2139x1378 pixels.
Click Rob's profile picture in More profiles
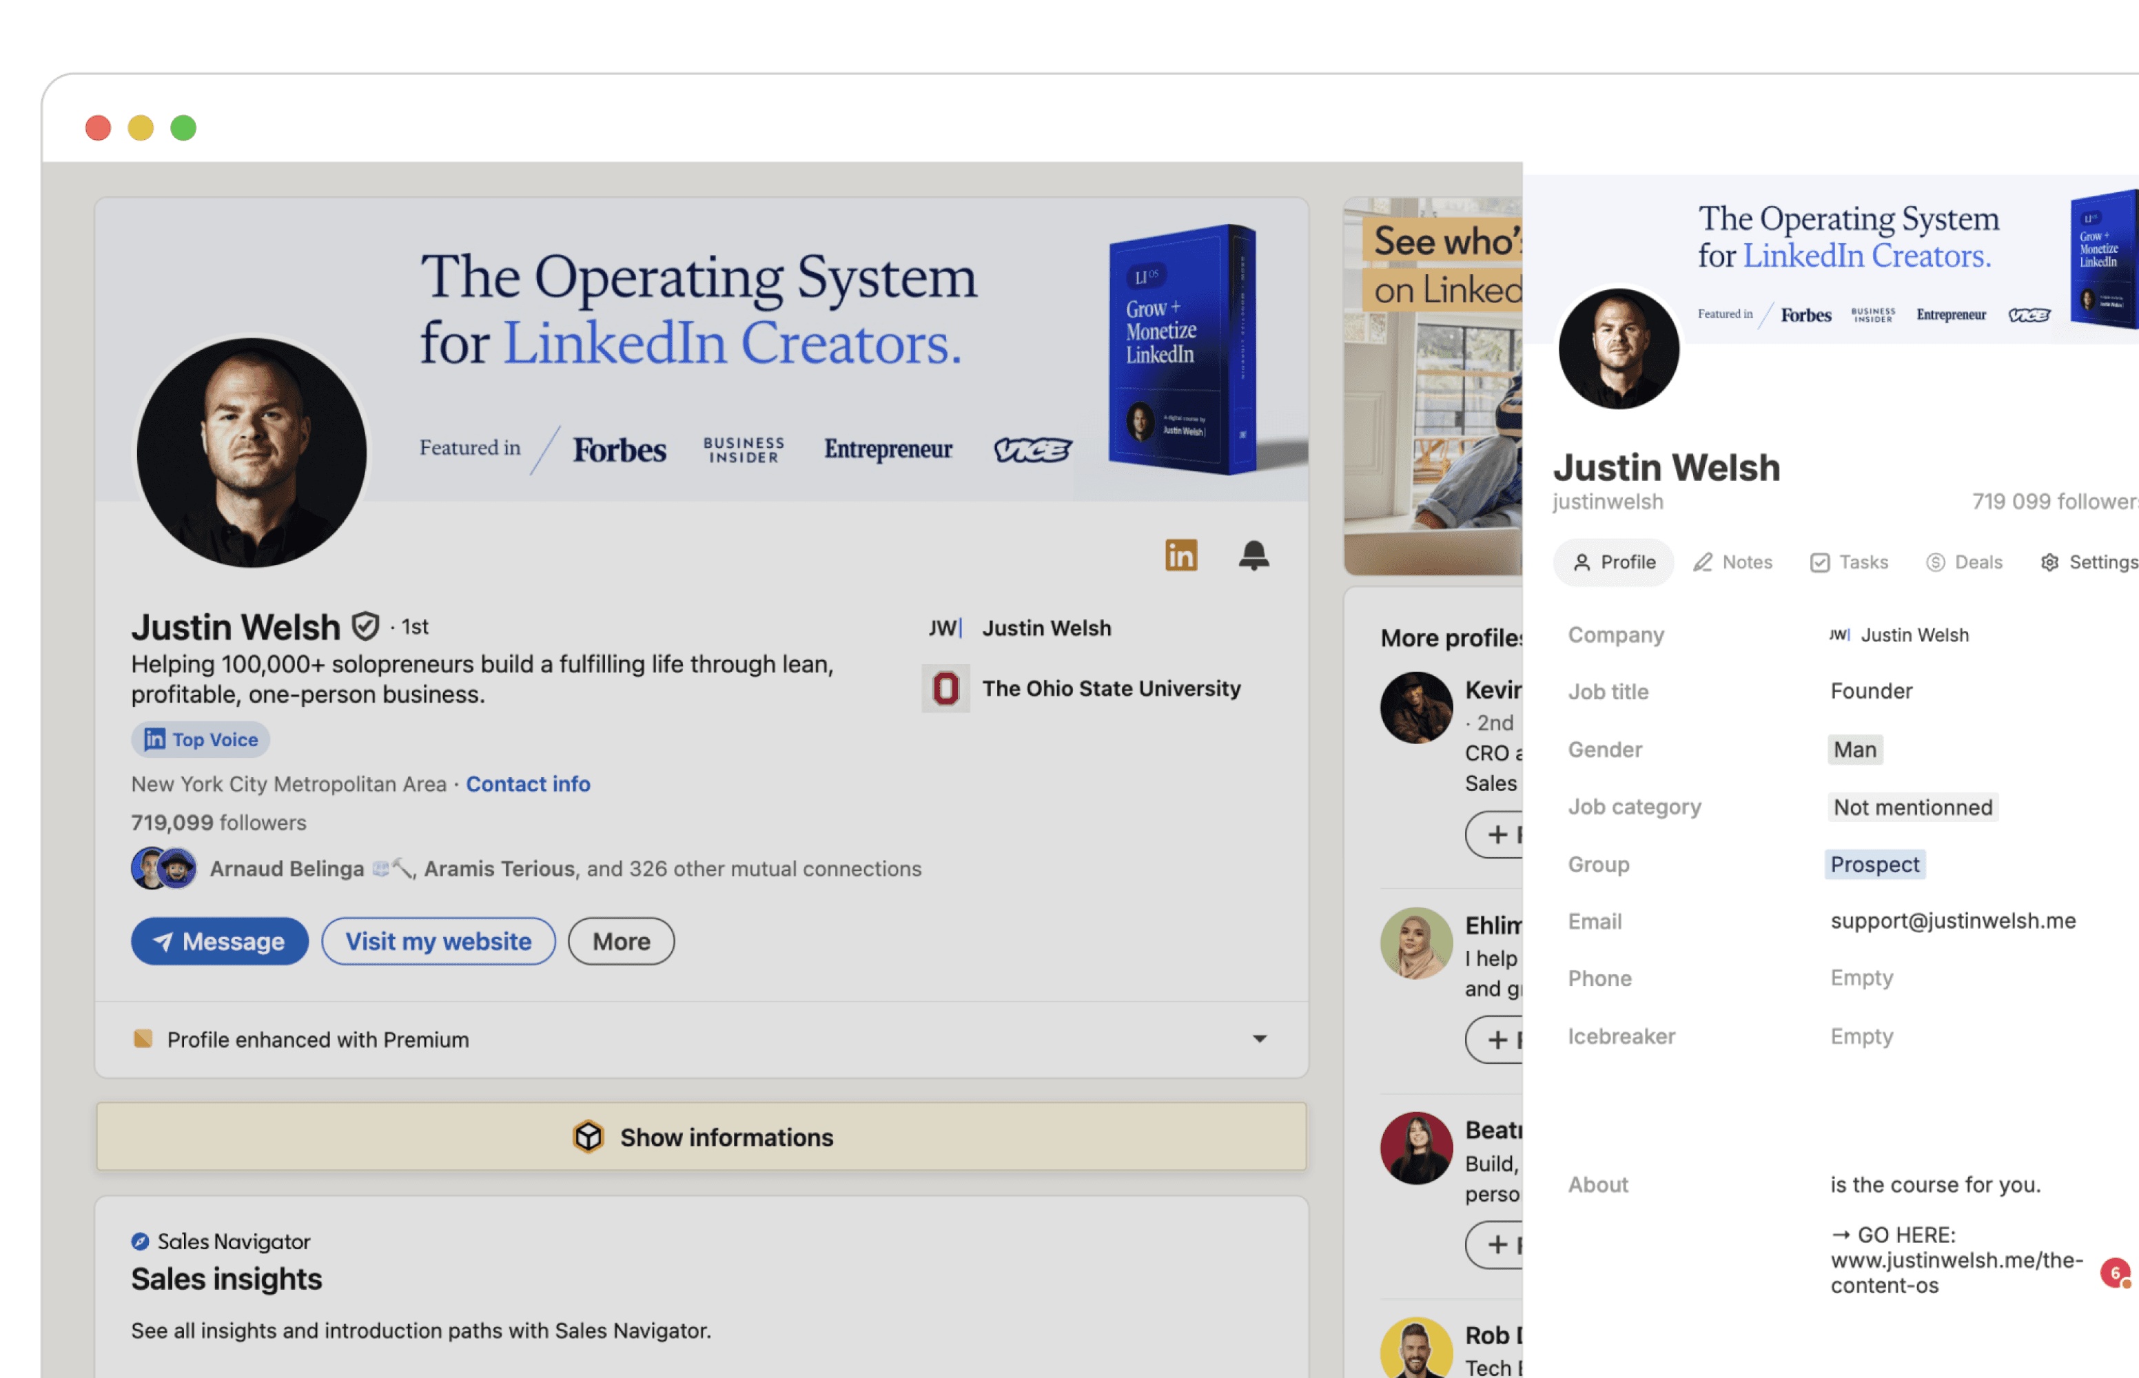pos(1416,1348)
